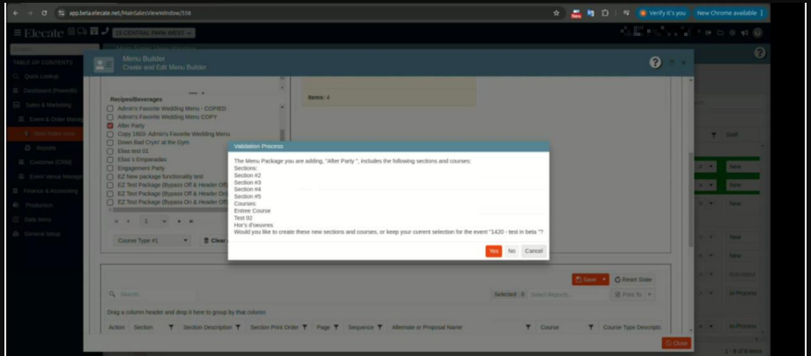The image size is (811, 356).
Task: Click the phone icon in header
Action: (x=105, y=32)
